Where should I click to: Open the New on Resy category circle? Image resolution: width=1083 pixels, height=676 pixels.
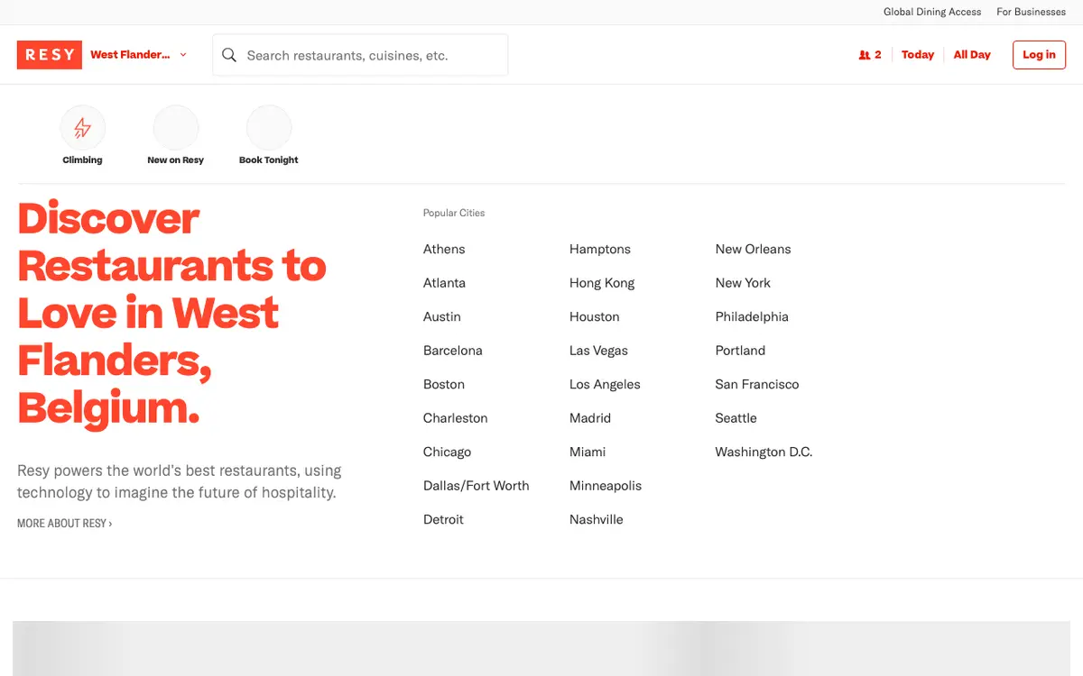click(x=175, y=128)
